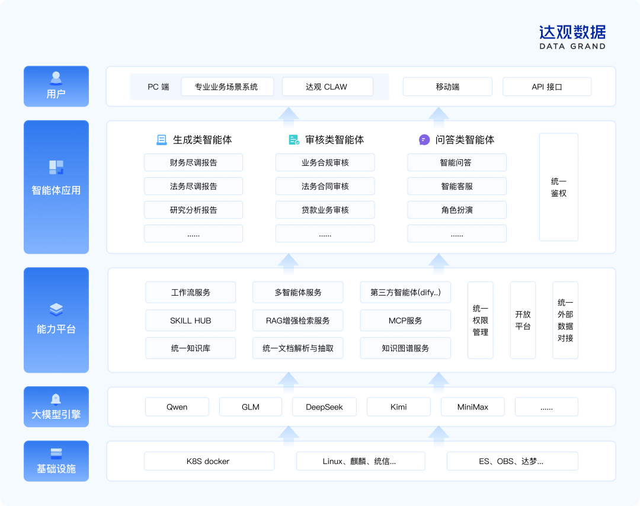Click the API 接口 box

pos(547,87)
